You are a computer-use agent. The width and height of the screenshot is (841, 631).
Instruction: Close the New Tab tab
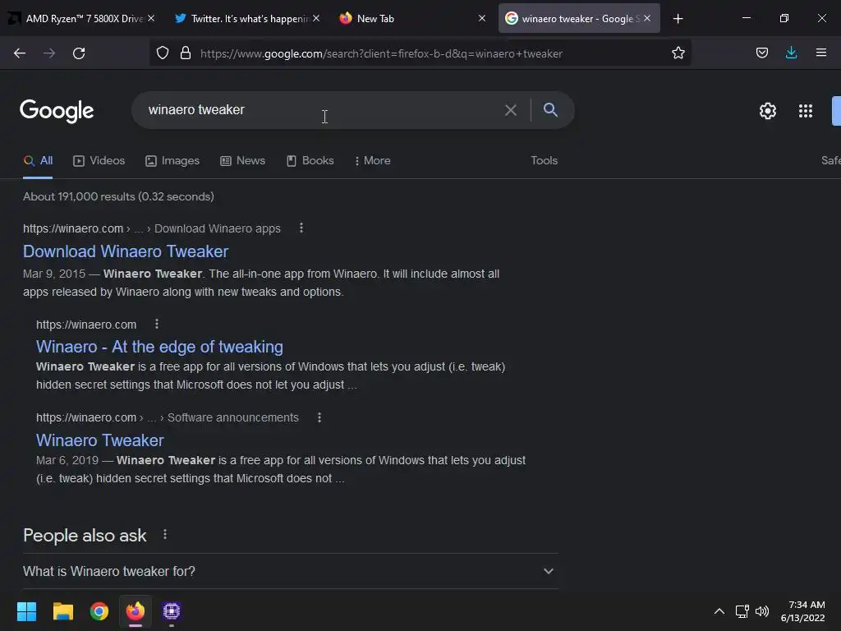[481, 19]
